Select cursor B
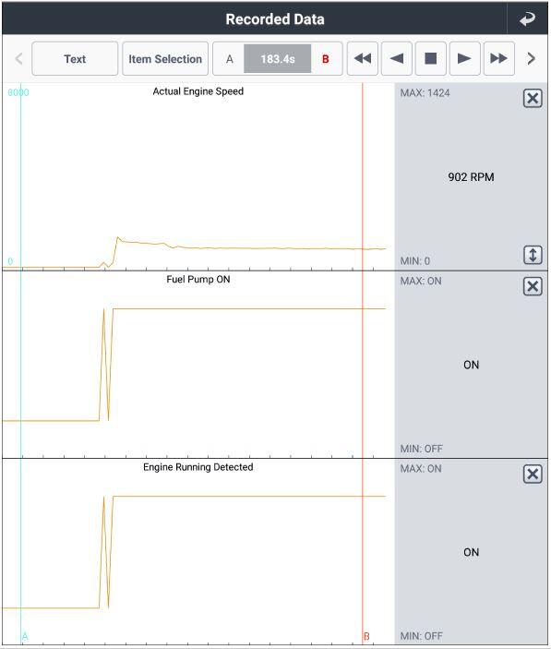Image resolution: width=551 pixels, height=649 pixels. (x=326, y=59)
